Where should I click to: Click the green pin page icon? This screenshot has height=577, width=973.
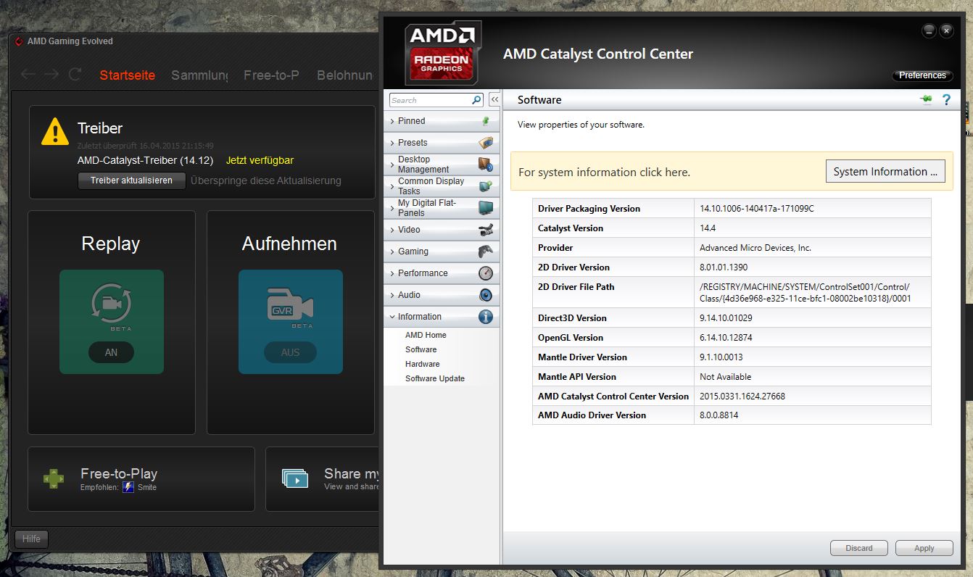tap(926, 100)
